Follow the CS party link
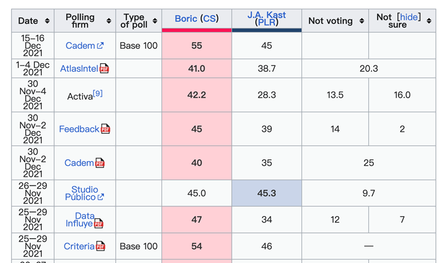Viewport: 448px width, 263px height. 209,19
